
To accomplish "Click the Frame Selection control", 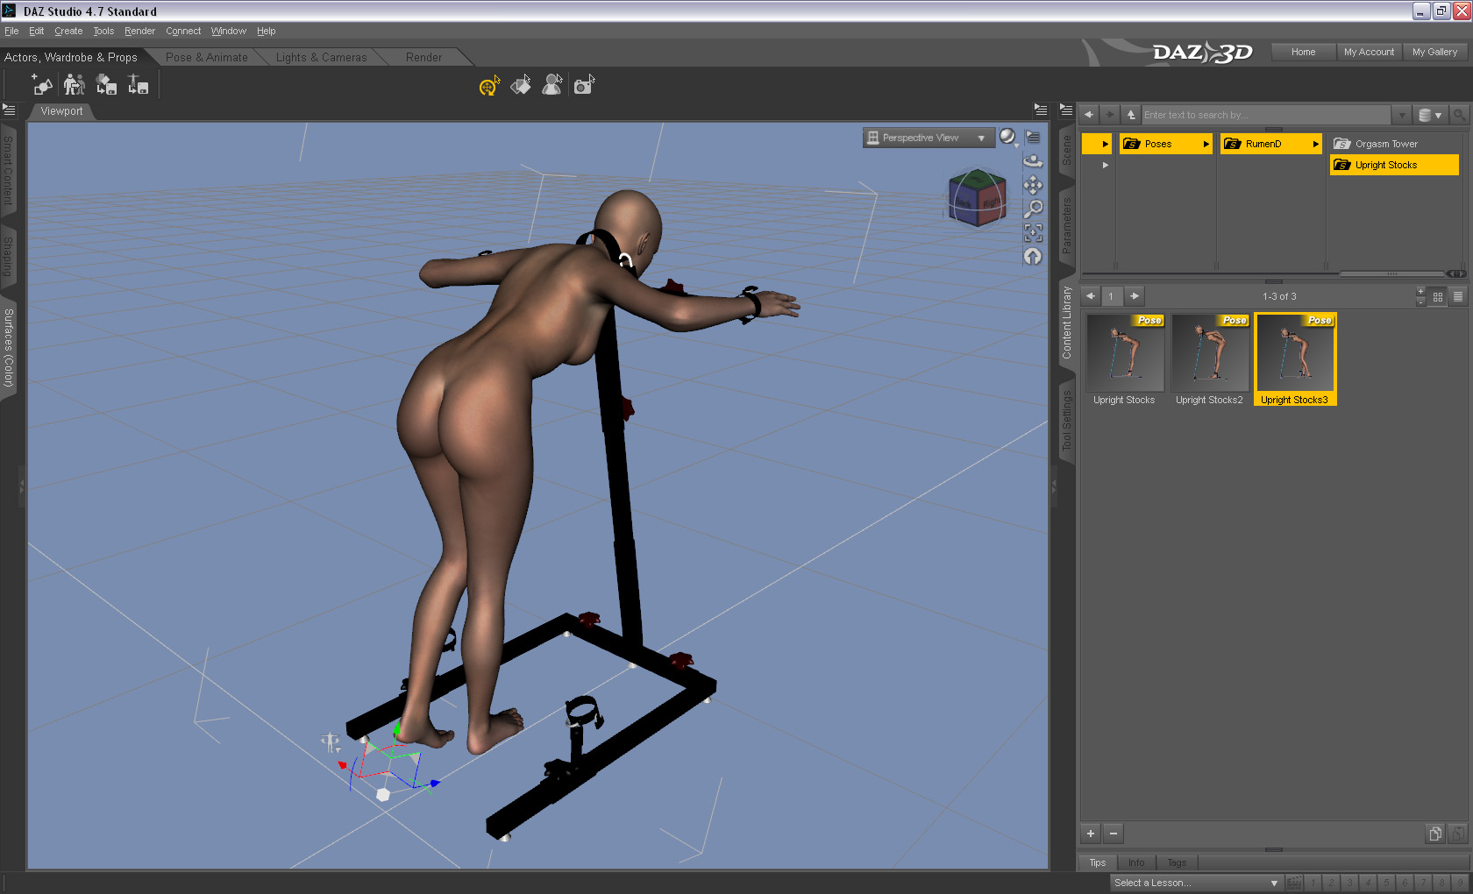I will pyautogui.click(x=1033, y=232).
